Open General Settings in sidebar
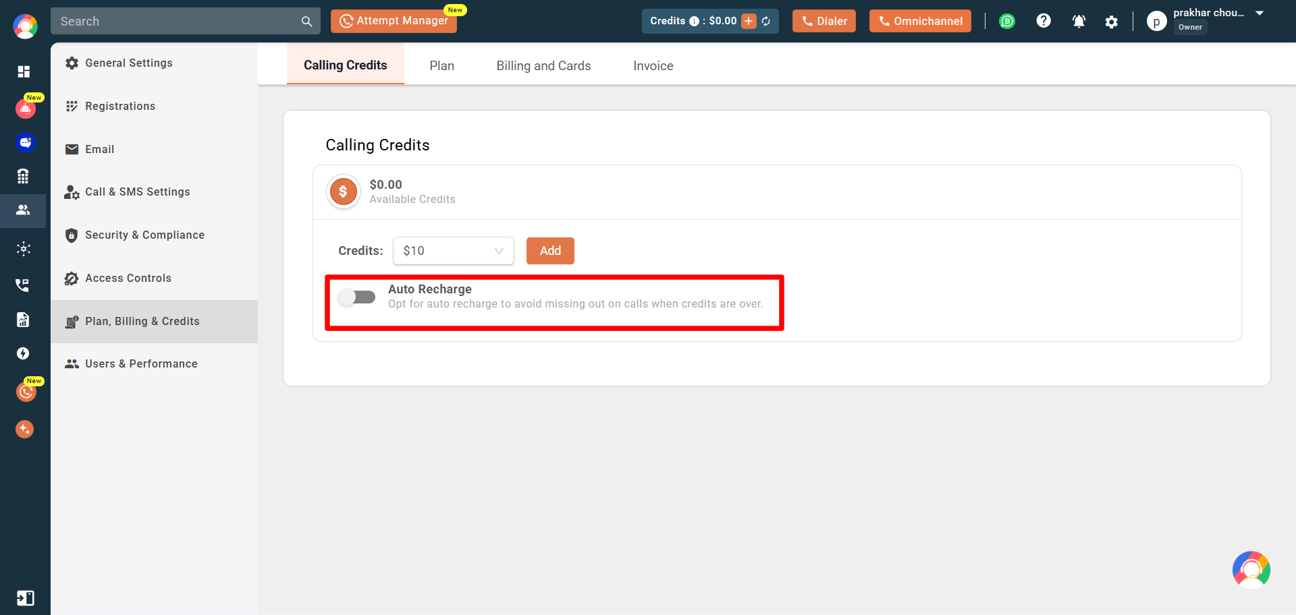The width and height of the screenshot is (1296, 615). click(154, 63)
